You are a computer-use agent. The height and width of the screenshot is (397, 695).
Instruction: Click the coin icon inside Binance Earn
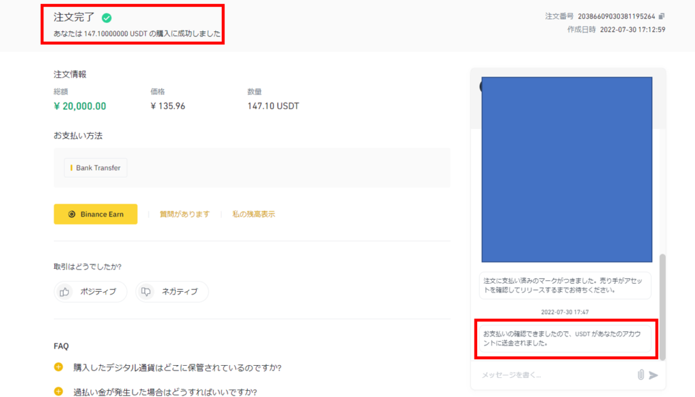[71, 214]
